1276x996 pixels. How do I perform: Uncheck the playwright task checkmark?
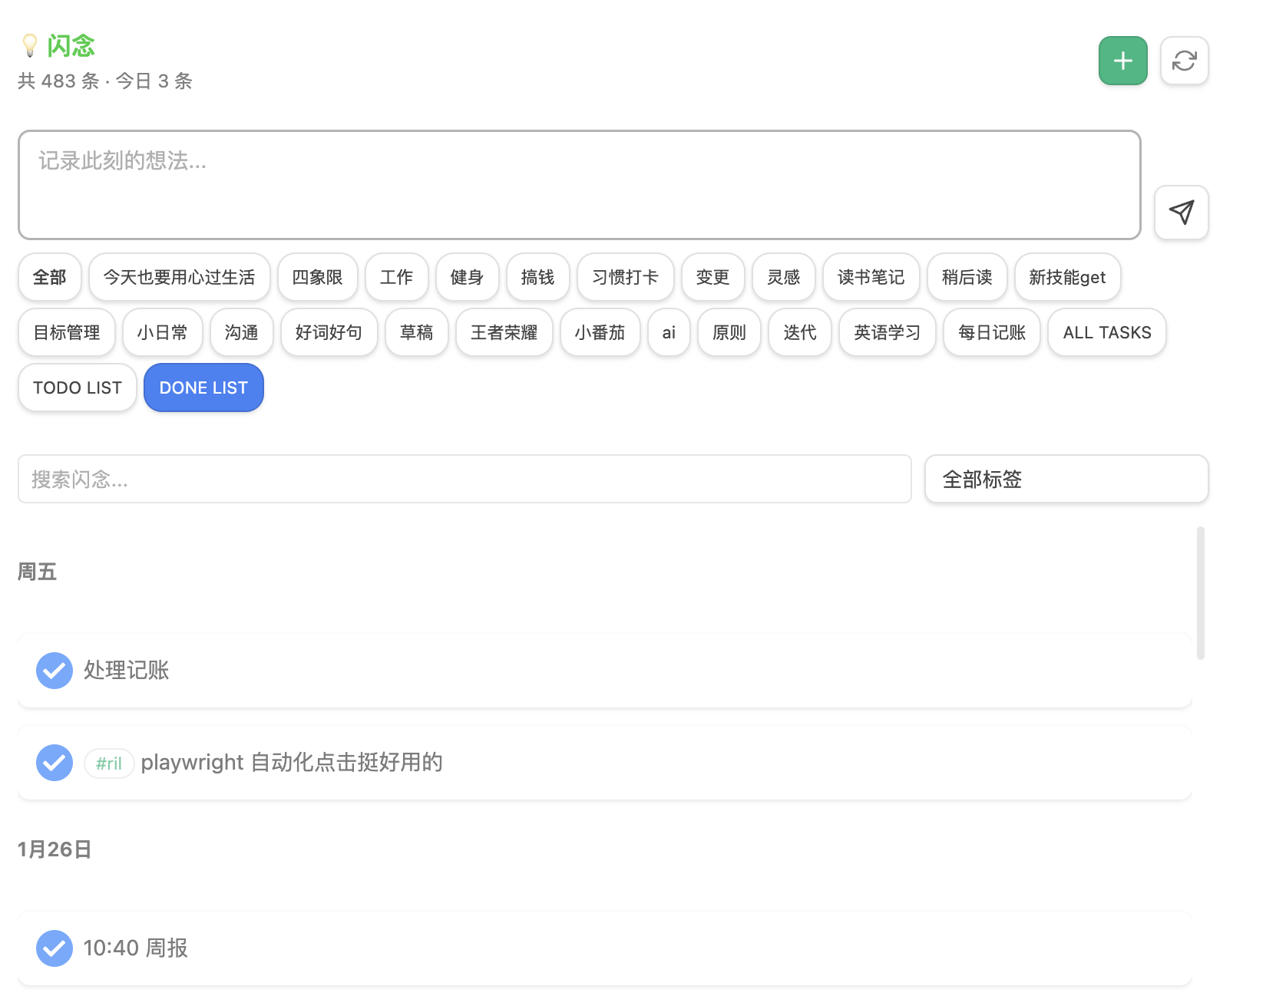[x=54, y=763]
